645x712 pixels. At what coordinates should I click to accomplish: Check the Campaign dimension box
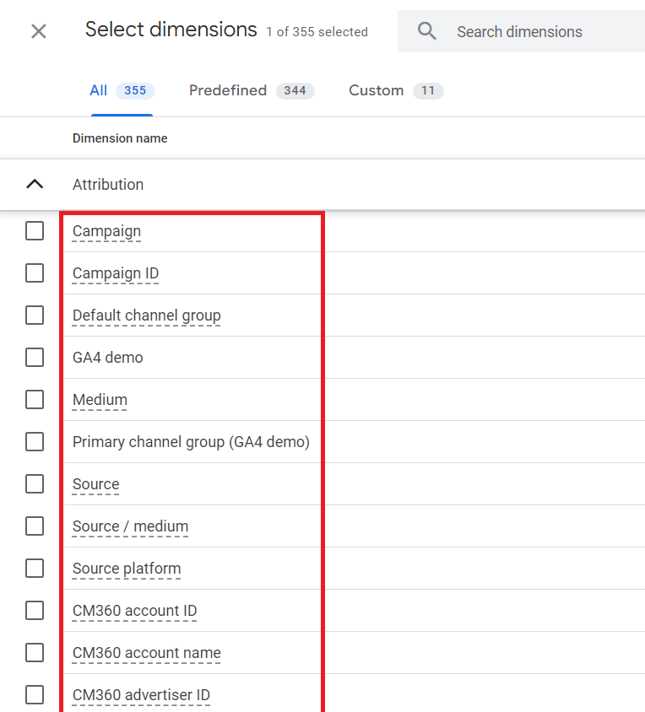click(35, 231)
